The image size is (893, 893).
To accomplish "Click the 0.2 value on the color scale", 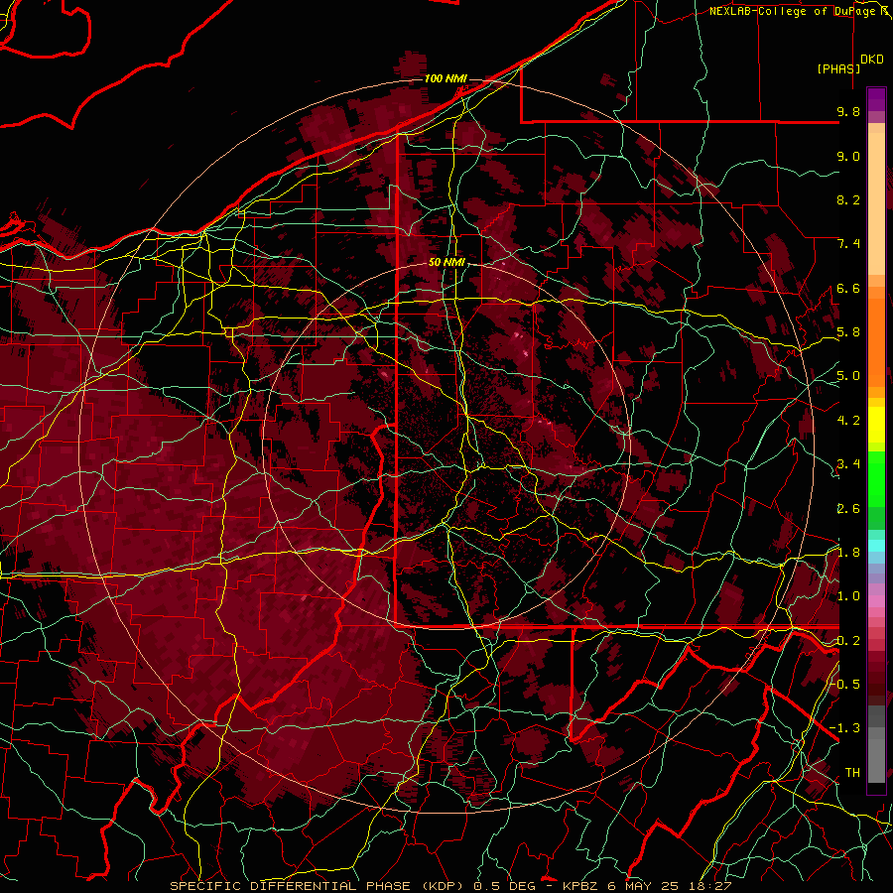I will coord(848,641).
